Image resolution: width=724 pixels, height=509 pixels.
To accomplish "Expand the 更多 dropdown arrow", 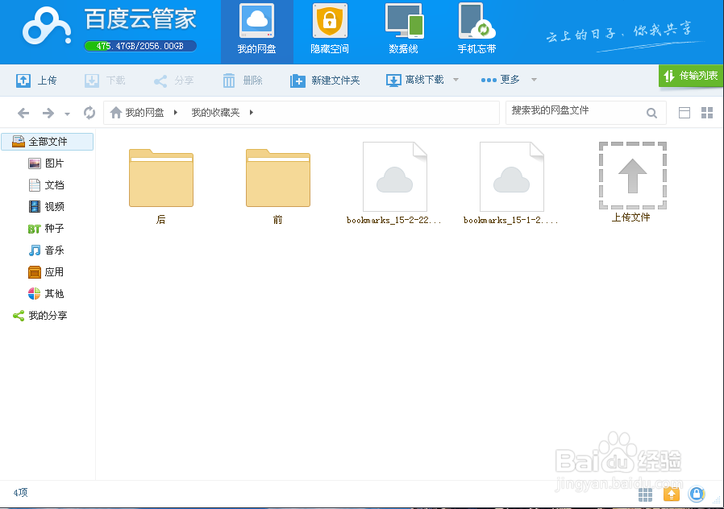I will (x=534, y=80).
